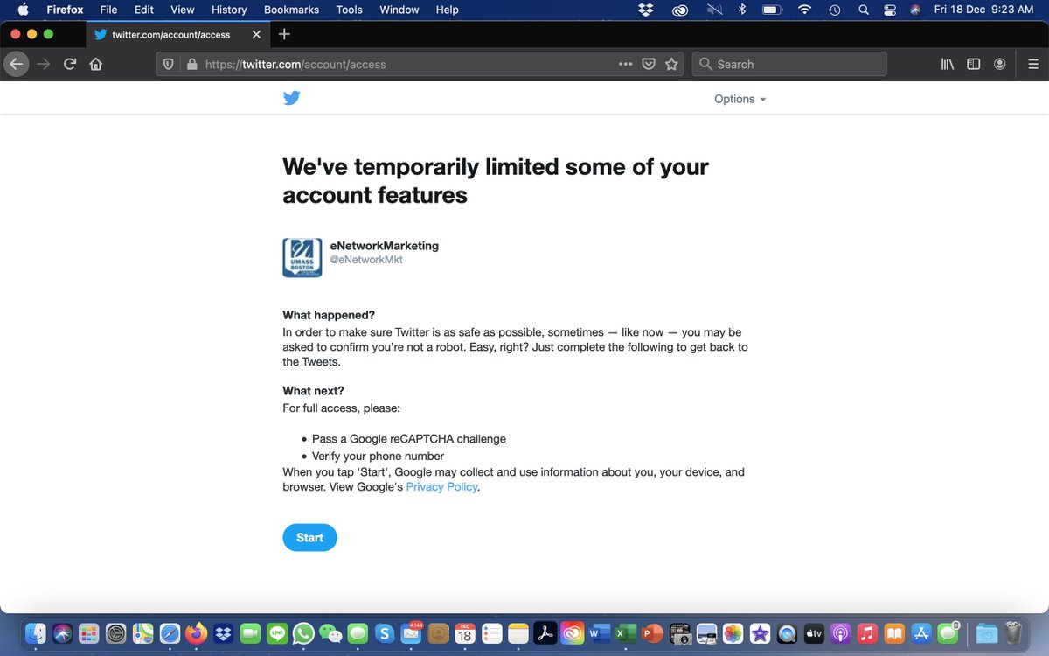The height and width of the screenshot is (656, 1049).
Task: Toggle the Firefox sidebar icon
Action: pos(973,64)
